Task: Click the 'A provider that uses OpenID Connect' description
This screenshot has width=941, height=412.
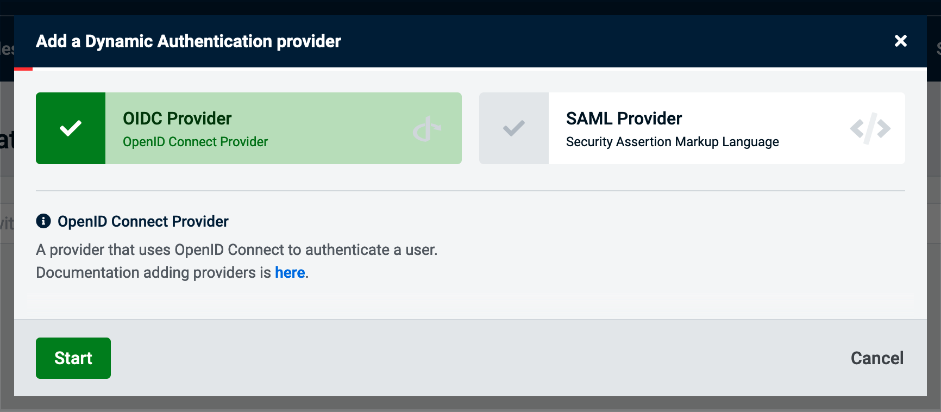Action: pos(236,249)
